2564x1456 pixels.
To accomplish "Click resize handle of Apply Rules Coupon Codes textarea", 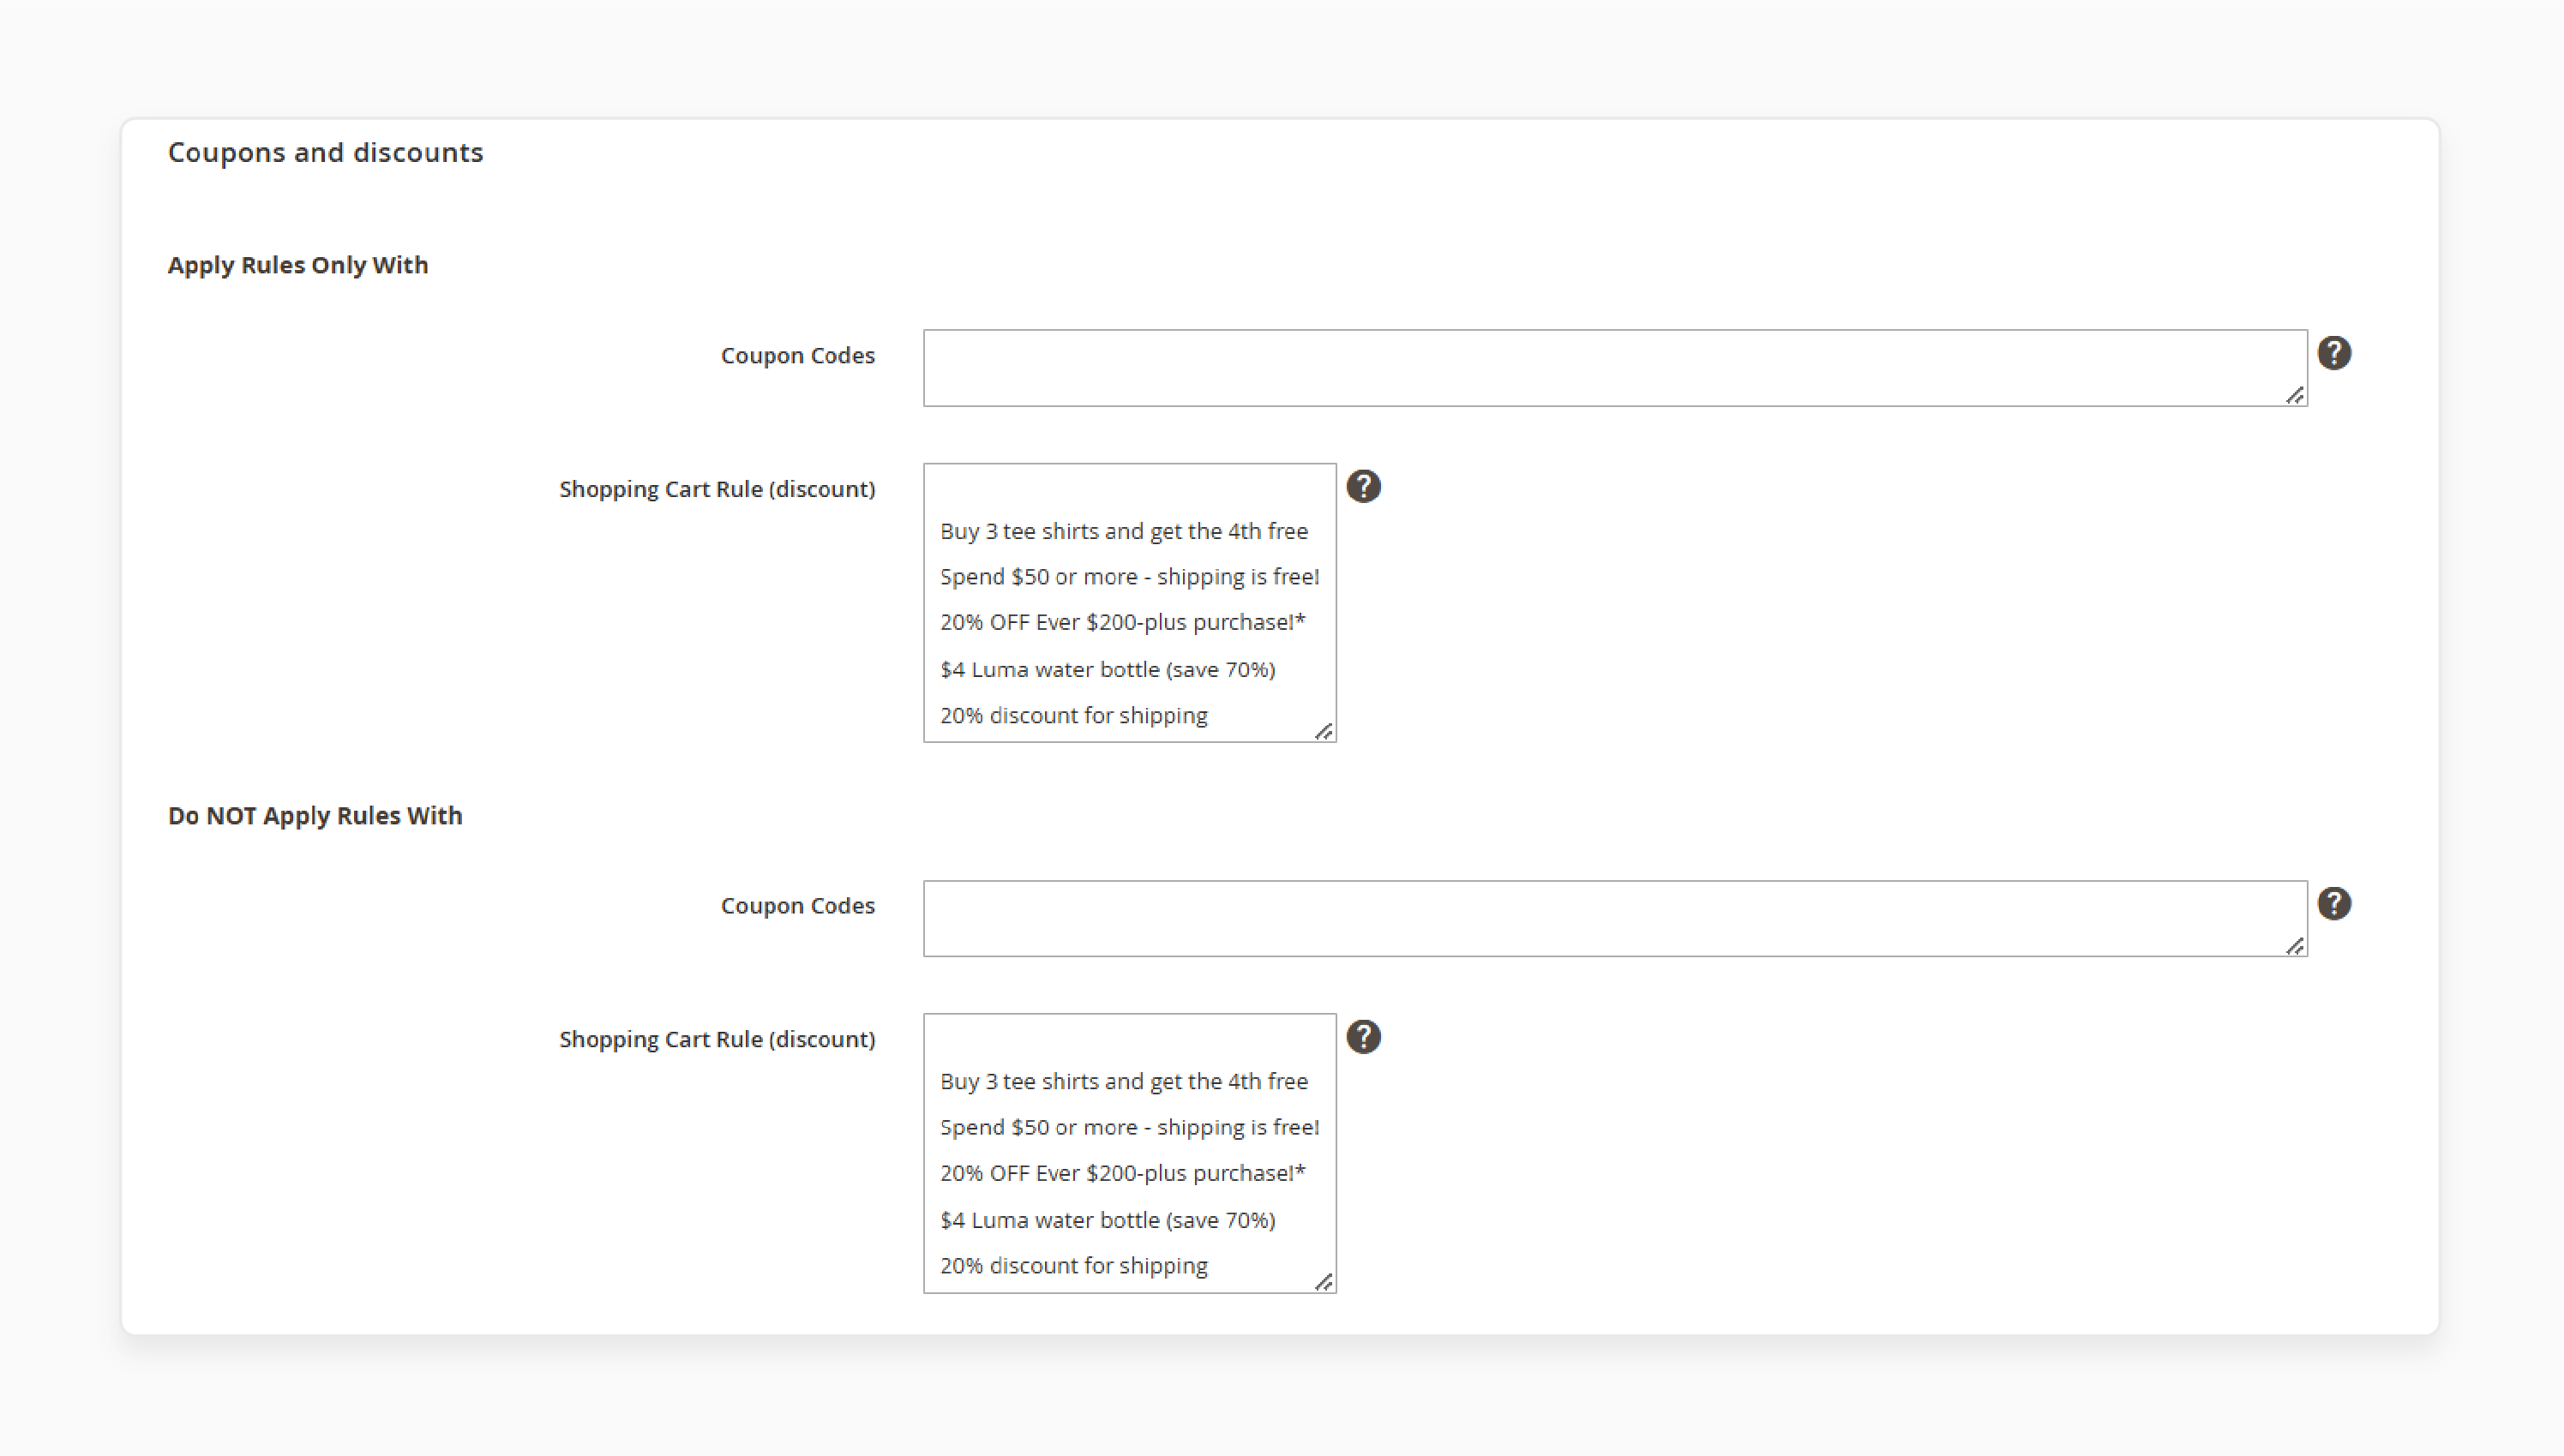I will point(2295,396).
